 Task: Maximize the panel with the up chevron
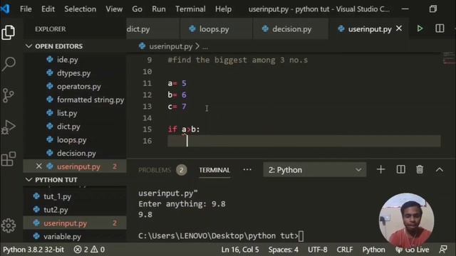tap(440, 170)
